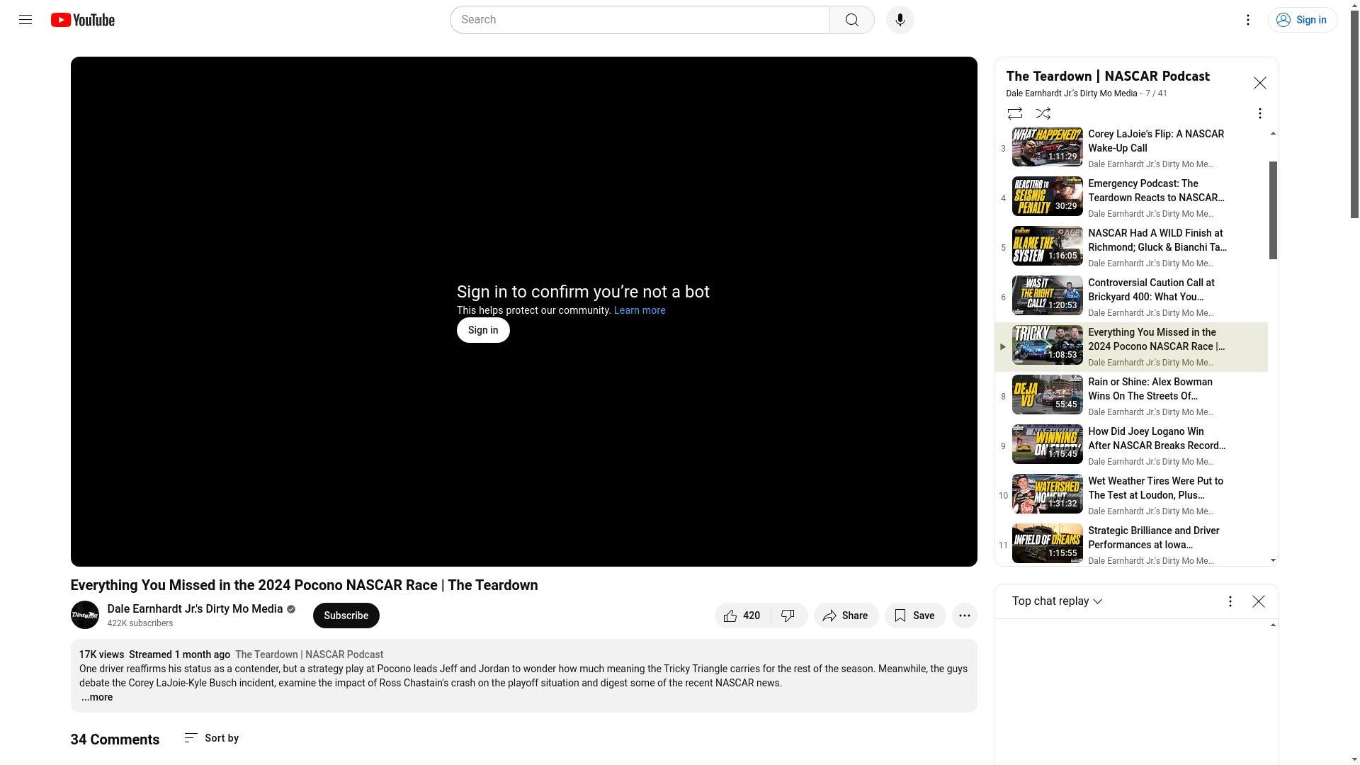This screenshot has width=1360, height=765.
Task: Click the Sign in button in header
Action: point(1303,20)
